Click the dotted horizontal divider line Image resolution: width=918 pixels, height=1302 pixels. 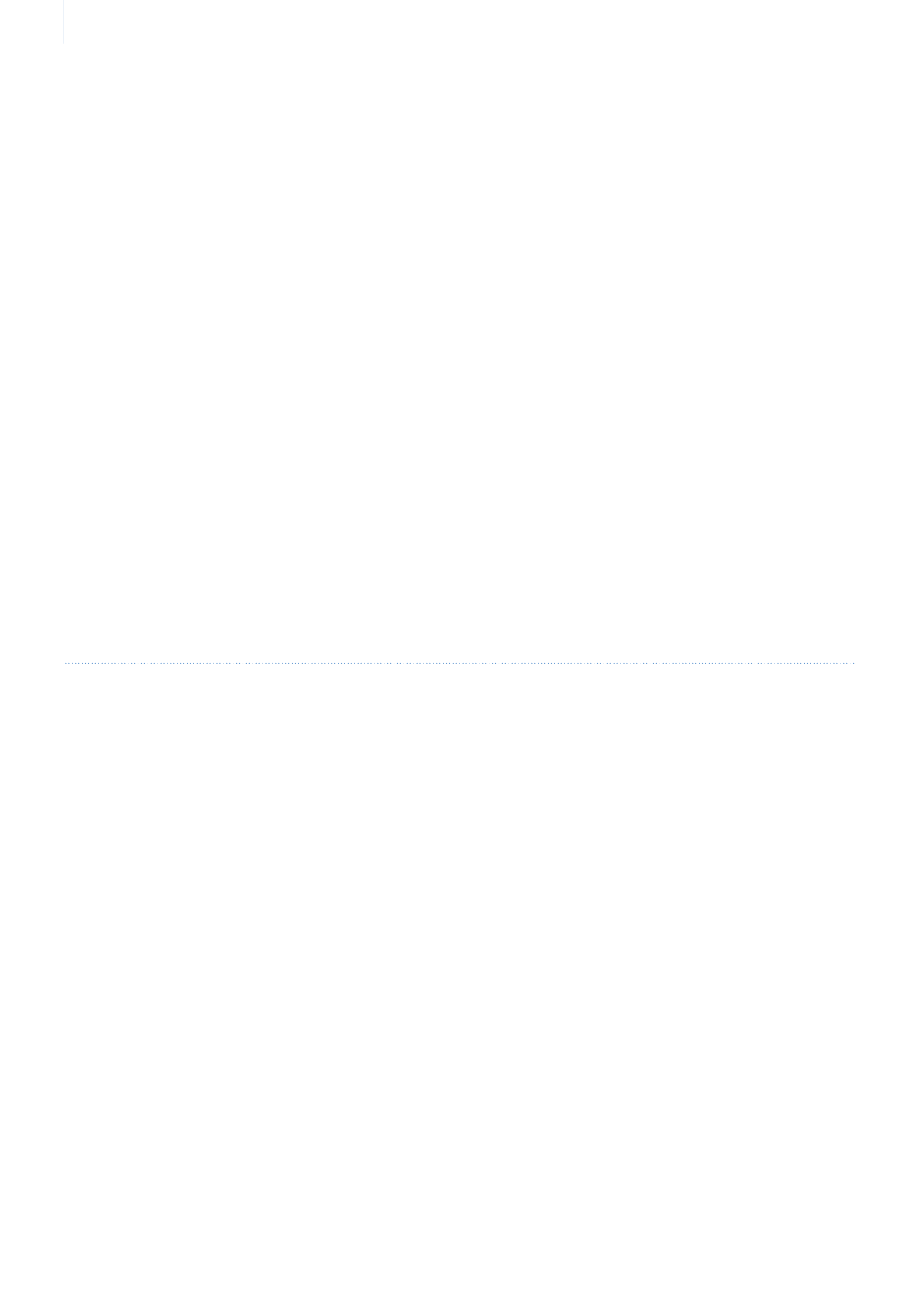click(459, 664)
